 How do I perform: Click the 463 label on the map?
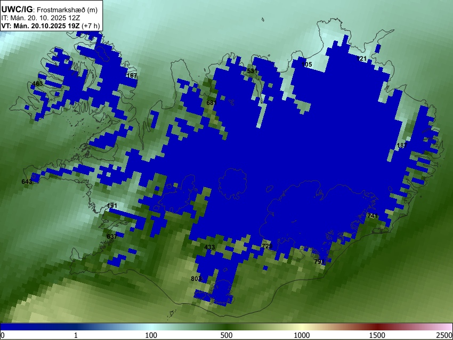point(37,84)
